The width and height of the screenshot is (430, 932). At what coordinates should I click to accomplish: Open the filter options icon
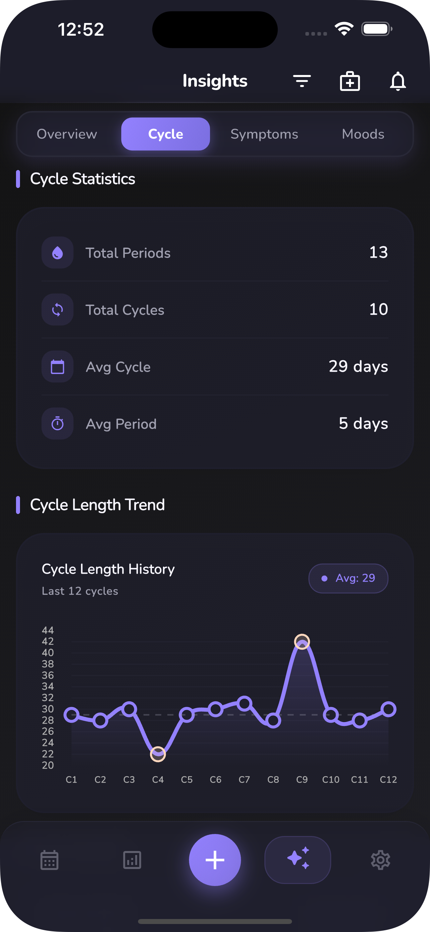(302, 81)
